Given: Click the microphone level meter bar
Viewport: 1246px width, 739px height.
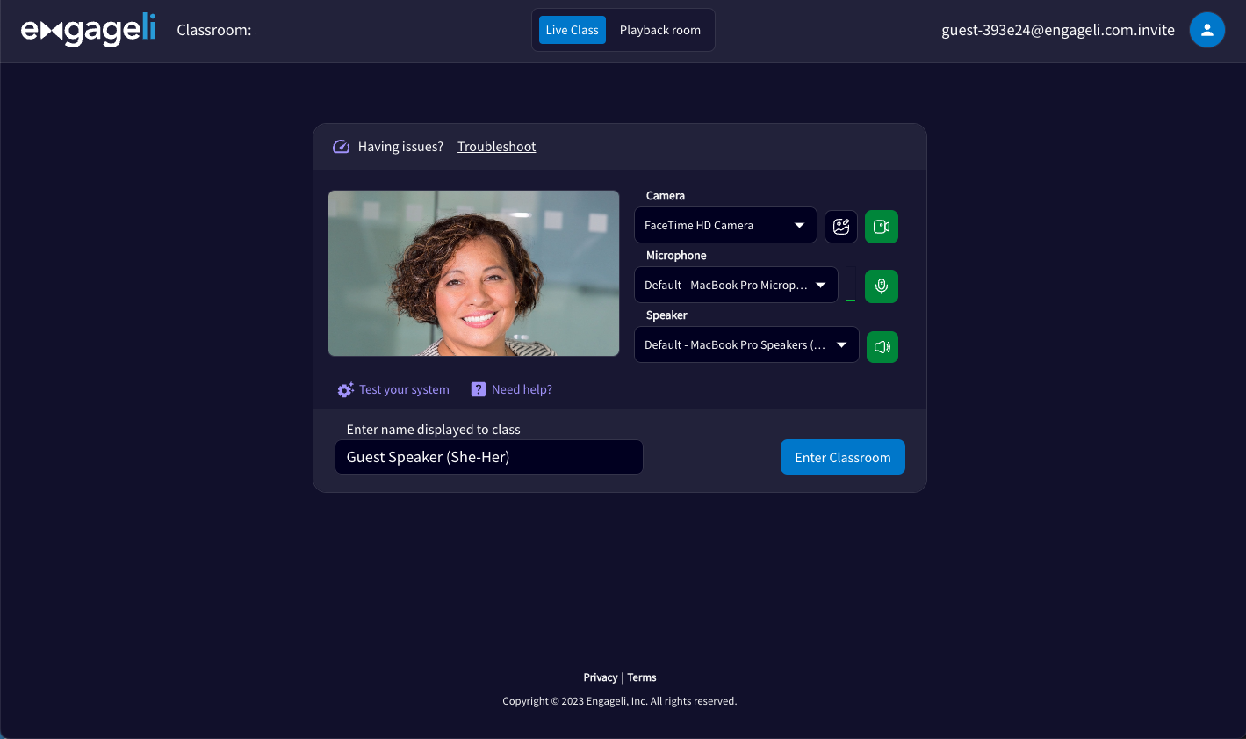Looking at the screenshot, I should [851, 285].
